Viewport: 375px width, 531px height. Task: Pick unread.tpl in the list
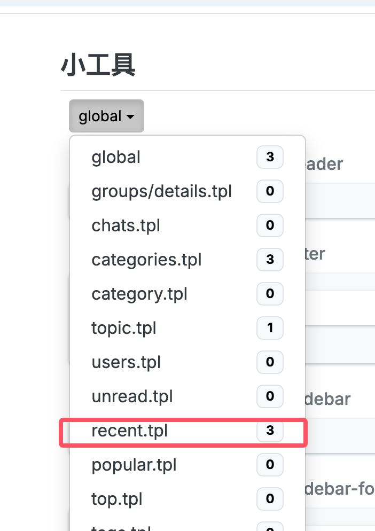point(132,396)
